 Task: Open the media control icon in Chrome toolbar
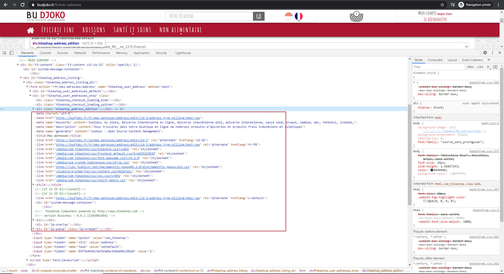click(x=453, y=5)
